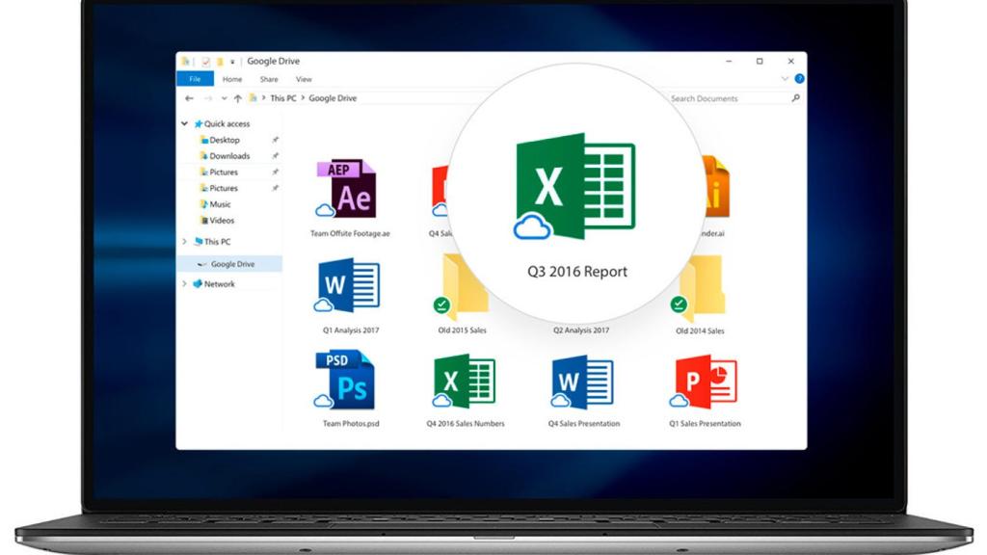Screen dimensions: 987x555
Task: Open the View ribbon tab
Action: tap(304, 79)
